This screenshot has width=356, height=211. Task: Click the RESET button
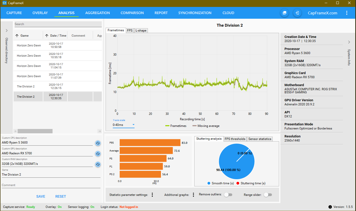tap(61, 196)
